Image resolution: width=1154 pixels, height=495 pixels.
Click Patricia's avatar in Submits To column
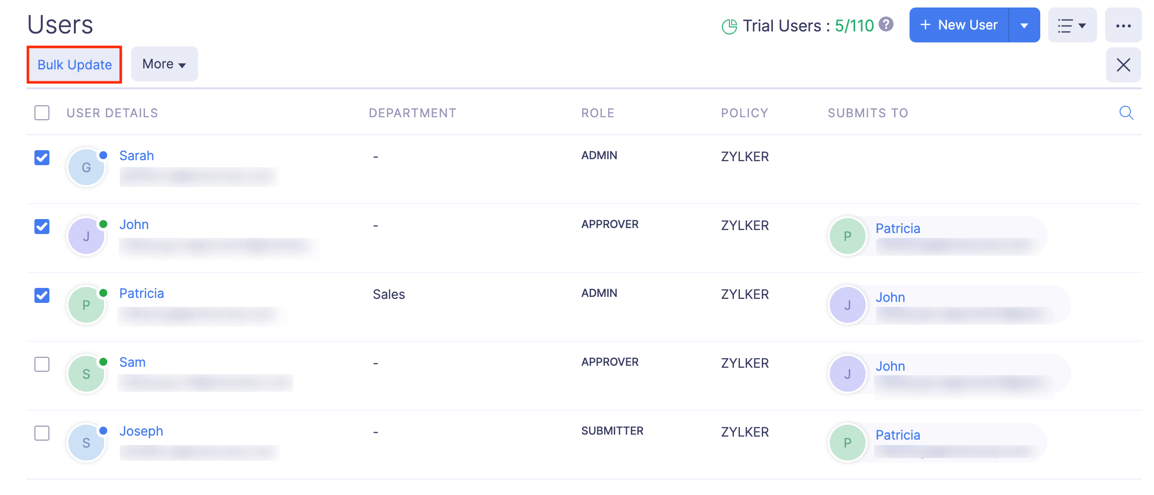pyautogui.click(x=847, y=236)
